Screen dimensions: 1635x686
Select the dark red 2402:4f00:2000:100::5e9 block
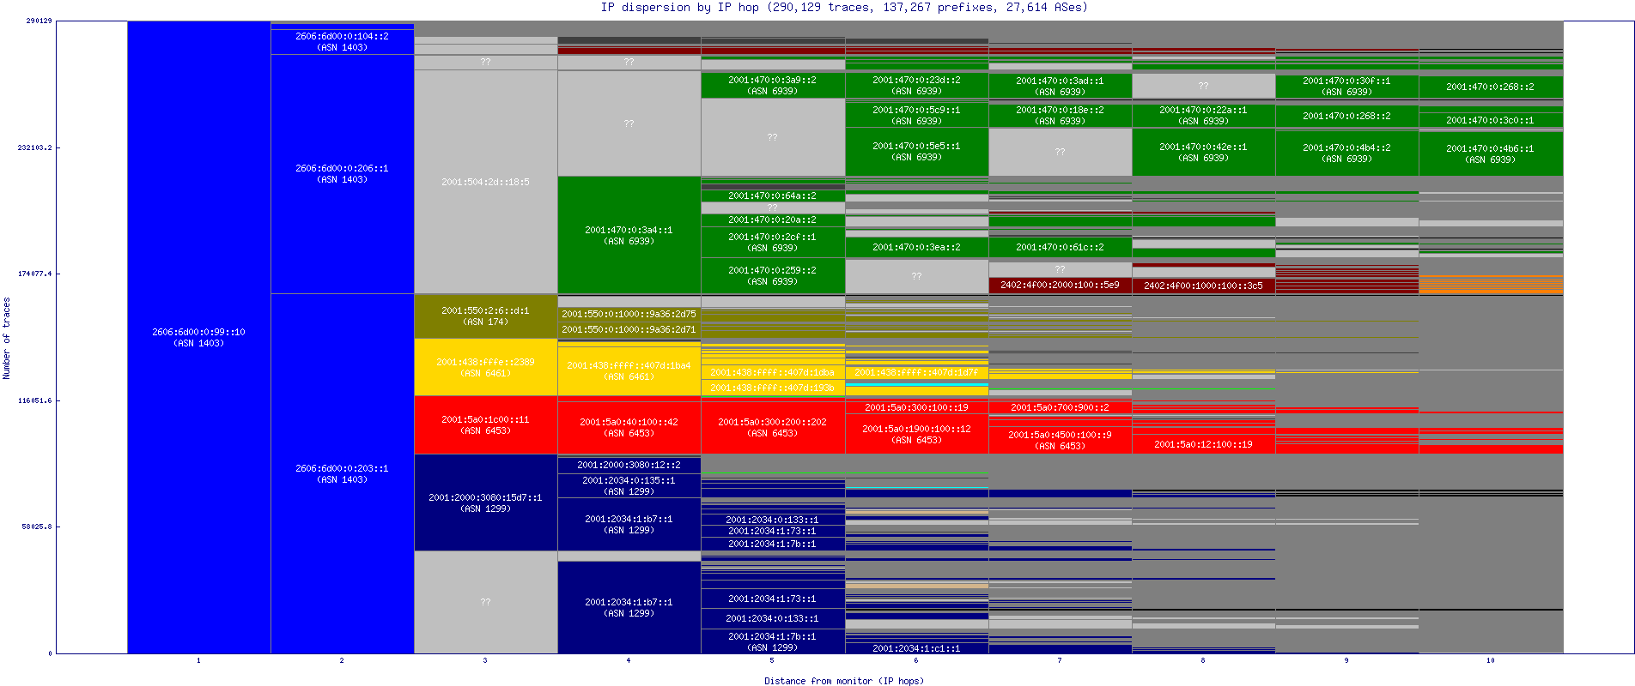click(1061, 285)
